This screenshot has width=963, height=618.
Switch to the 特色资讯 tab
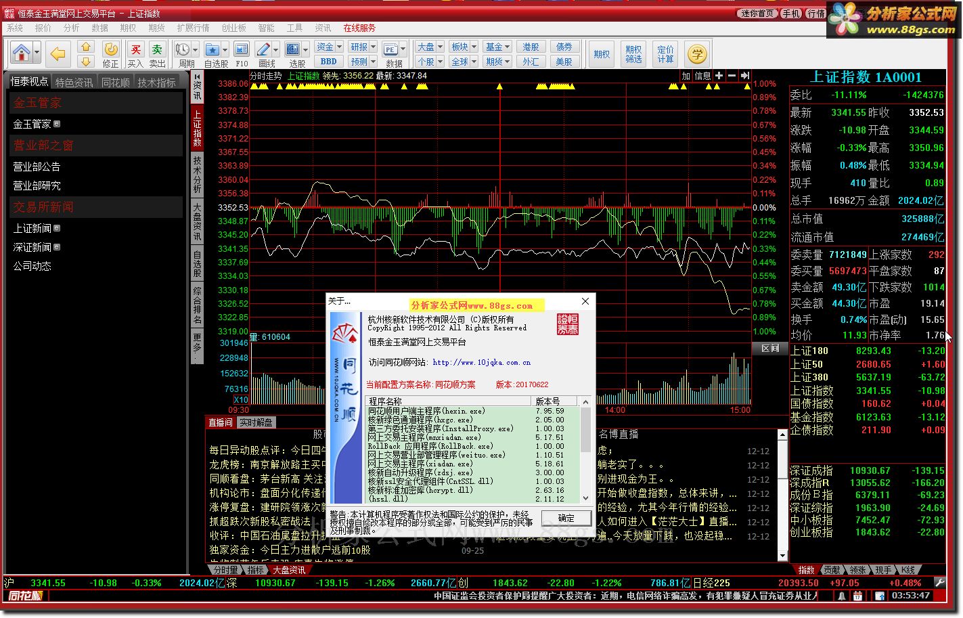click(x=74, y=83)
